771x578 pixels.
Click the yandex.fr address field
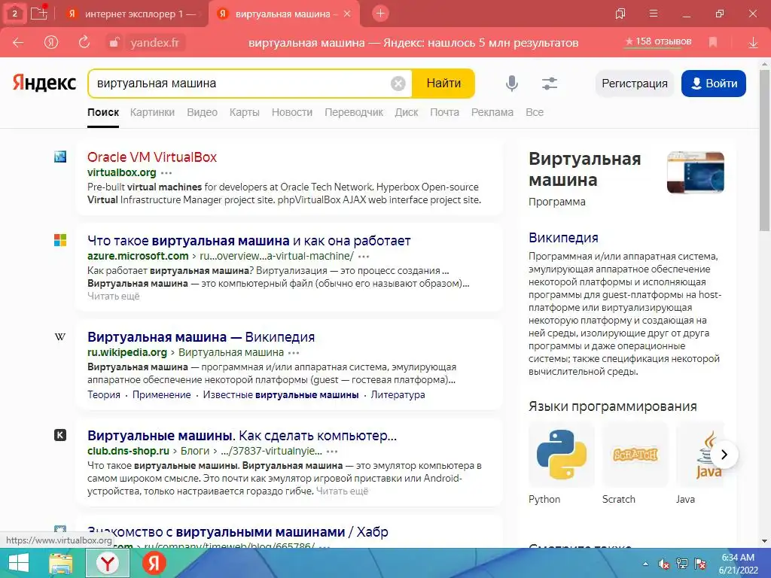(x=154, y=43)
